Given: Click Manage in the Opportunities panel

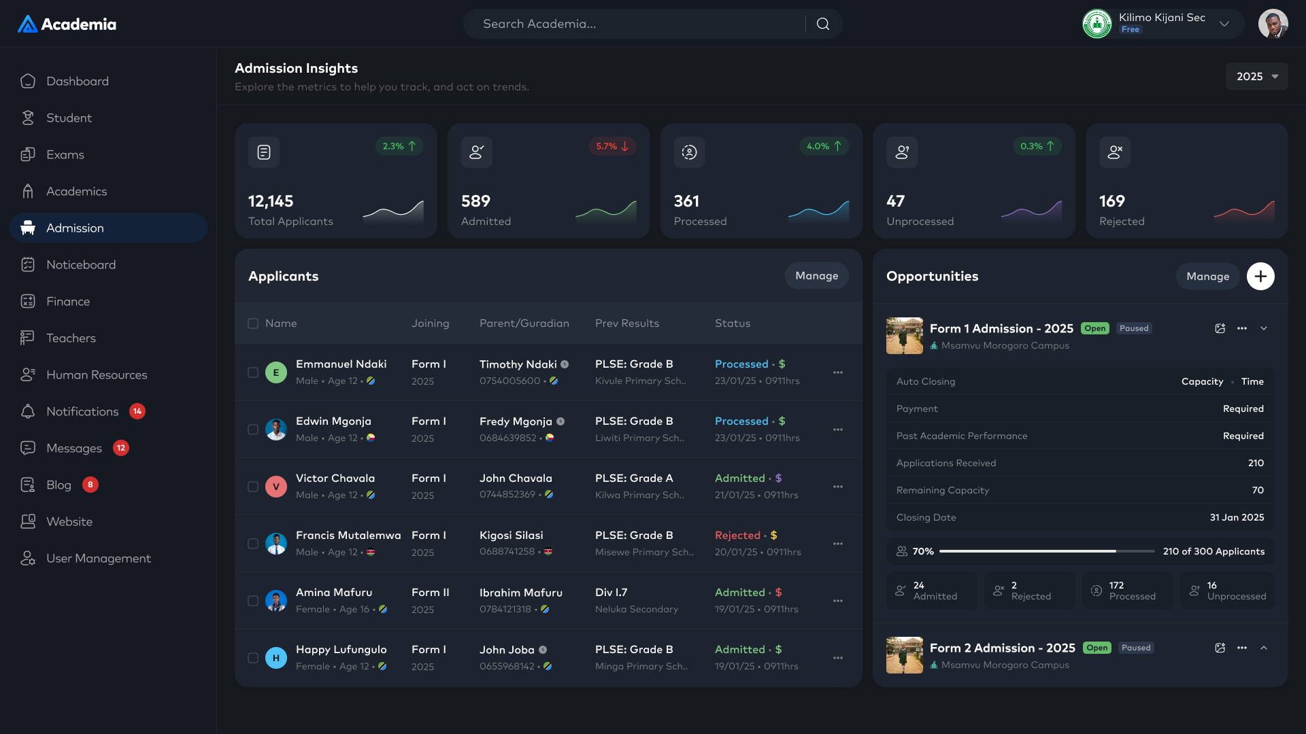Looking at the screenshot, I should [1207, 277].
